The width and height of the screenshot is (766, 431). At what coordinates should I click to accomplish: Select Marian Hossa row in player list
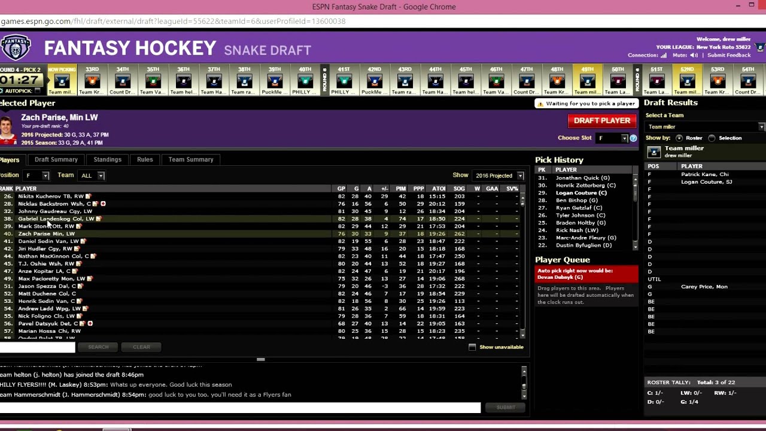pyautogui.click(x=260, y=331)
